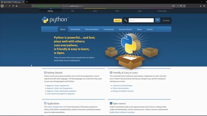Switch to the Python top meta tab
The width and height of the screenshot is (207, 116).
click(x=50, y=11)
